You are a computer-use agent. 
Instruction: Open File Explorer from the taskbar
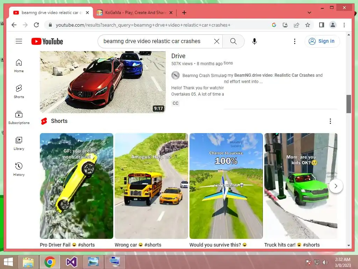(x=28, y=262)
